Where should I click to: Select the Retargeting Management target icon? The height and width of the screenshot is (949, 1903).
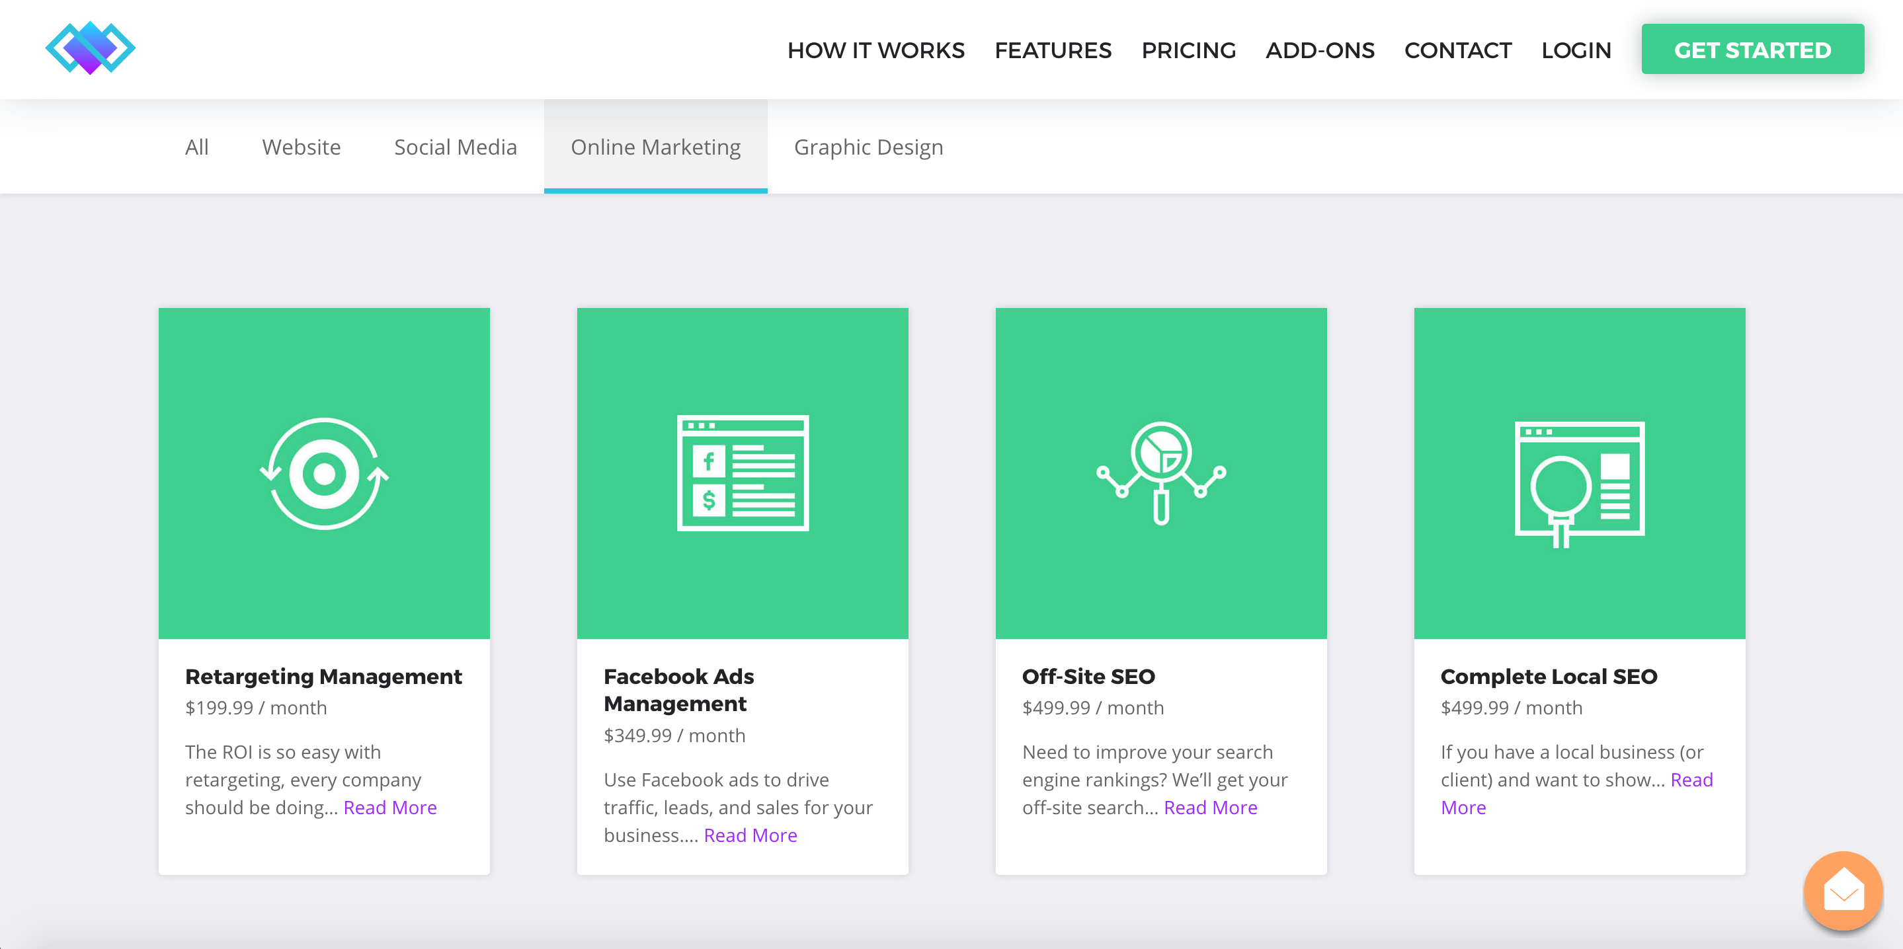click(x=323, y=473)
